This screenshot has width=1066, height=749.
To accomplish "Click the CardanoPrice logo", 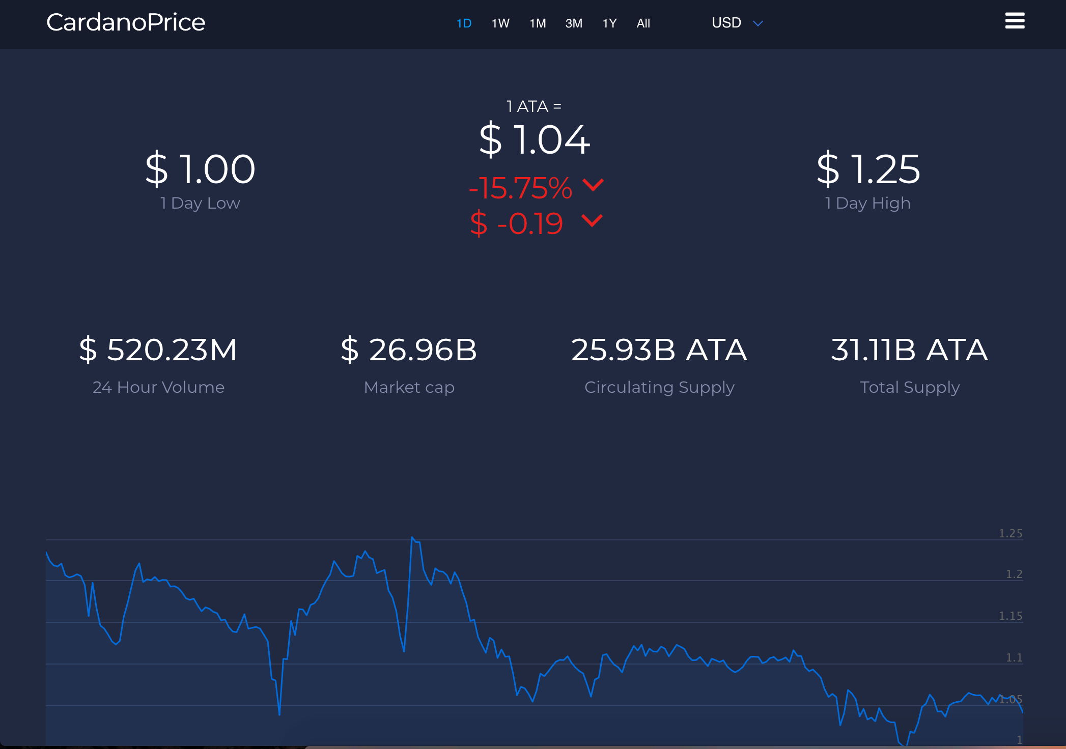I will 126,22.
